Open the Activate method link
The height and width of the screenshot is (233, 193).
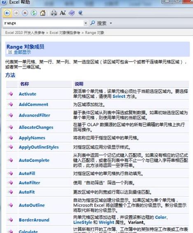pyautogui.click(x=28, y=94)
